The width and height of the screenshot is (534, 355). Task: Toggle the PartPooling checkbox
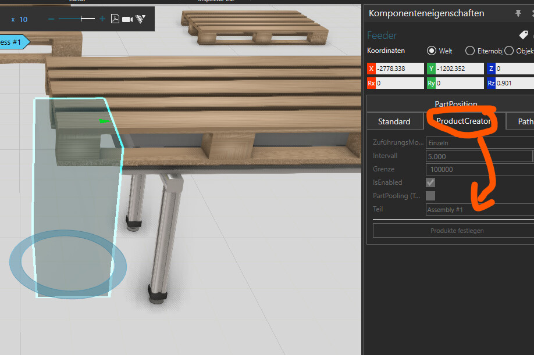click(430, 196)
